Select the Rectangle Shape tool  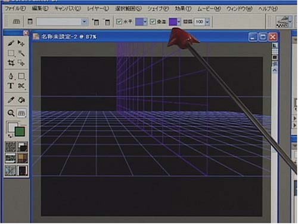pos(21,76)
